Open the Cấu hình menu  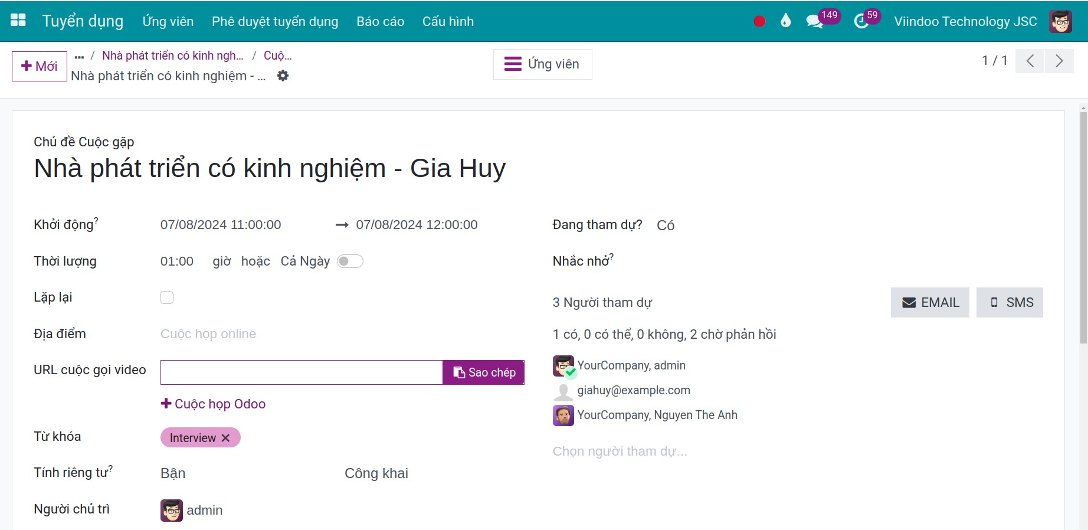[x=448, y=21]
